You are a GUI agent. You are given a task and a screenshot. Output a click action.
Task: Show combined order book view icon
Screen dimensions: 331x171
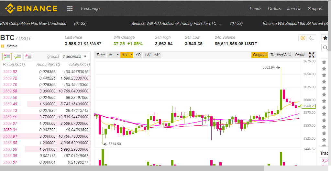(x=7, y=57)
